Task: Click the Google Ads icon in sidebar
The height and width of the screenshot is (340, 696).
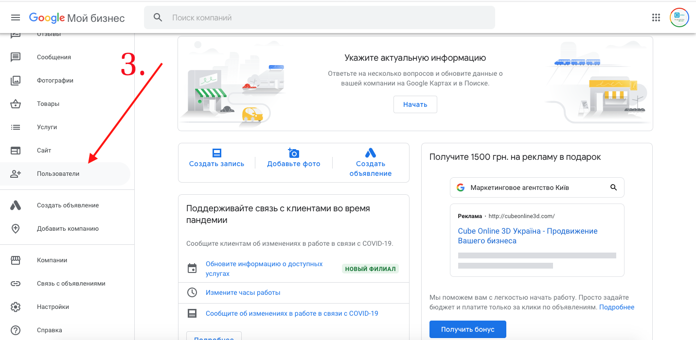Action: [x=16, y=205]
